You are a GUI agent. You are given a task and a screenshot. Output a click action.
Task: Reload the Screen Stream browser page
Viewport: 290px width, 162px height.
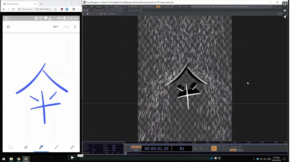13,9
